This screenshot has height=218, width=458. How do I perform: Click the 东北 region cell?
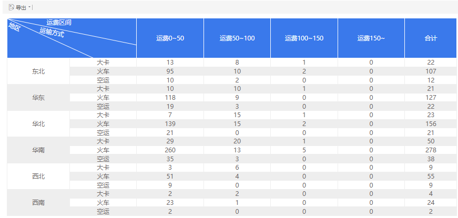click(38, 71)
